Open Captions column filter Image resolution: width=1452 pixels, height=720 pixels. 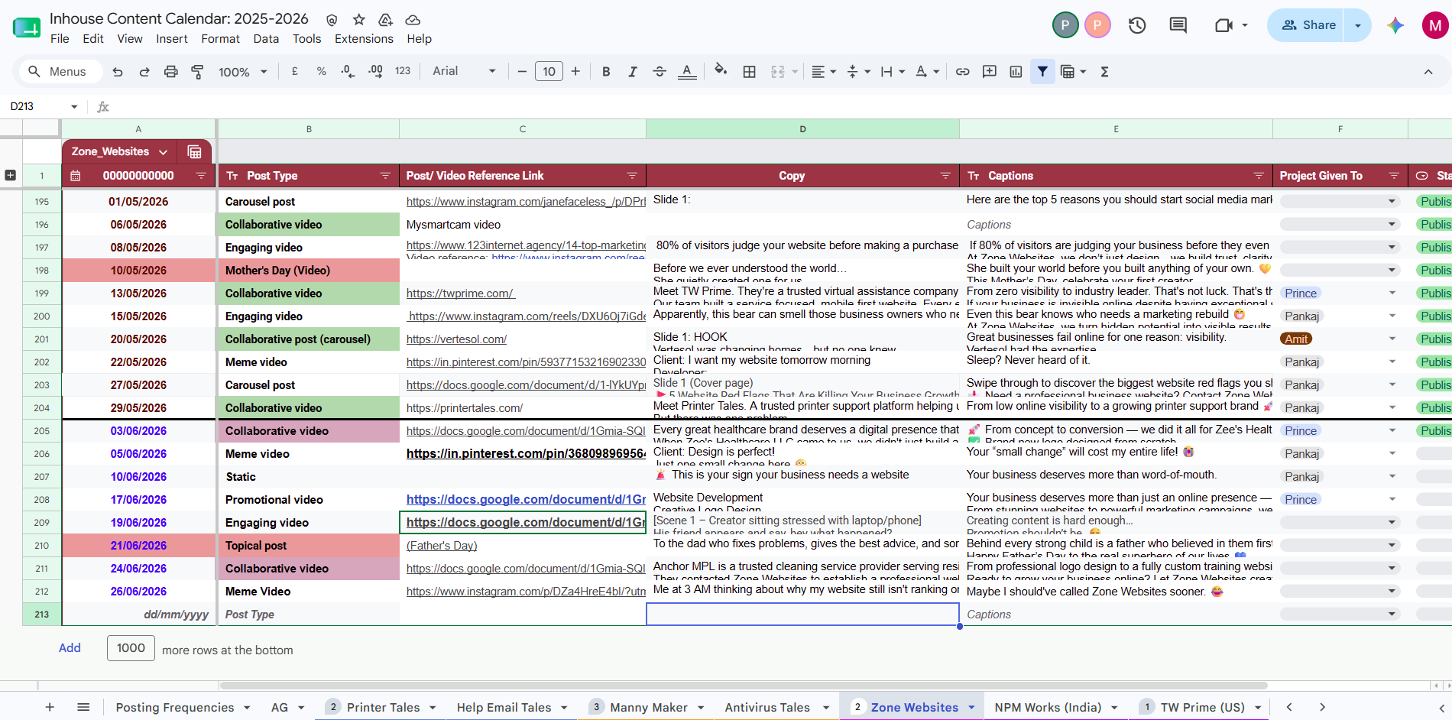tap(1259, 176)
